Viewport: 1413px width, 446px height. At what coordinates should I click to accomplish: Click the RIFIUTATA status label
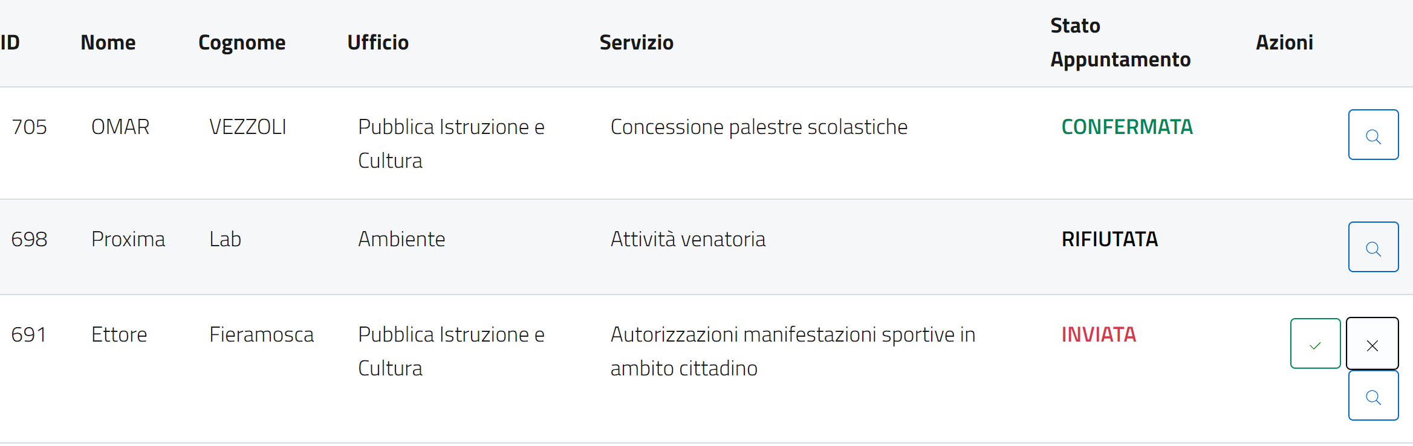point(1109,239)
